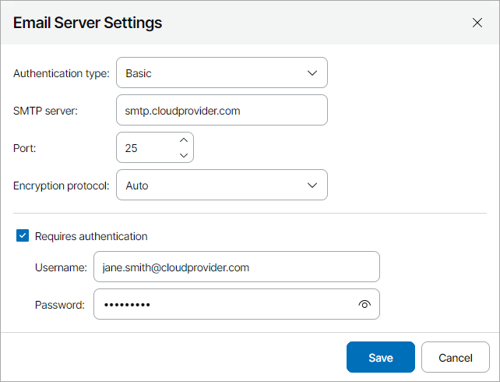500x382 pixels.
Task: Increase the port number with up arrow
Action: click(x=184, y=140)
